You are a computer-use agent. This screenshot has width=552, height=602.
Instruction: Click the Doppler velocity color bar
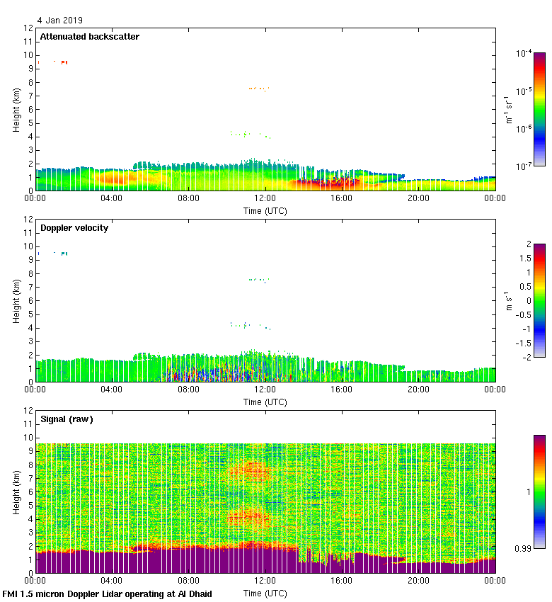[539, 300]
